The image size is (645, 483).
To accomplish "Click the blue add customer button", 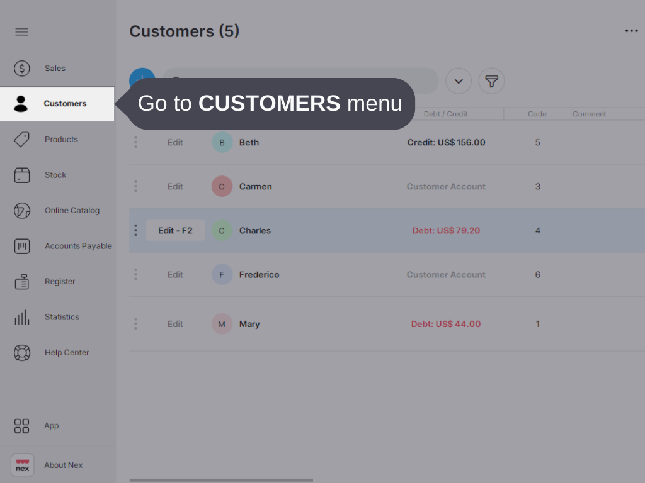I will coord(142,80).
